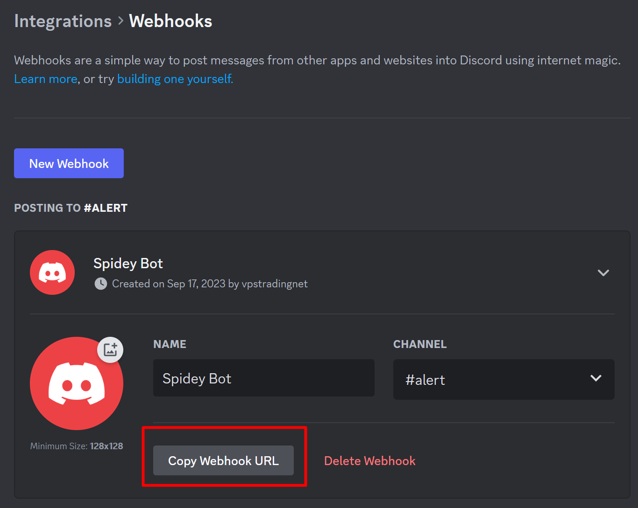Click the channel dropdown arrow
The image size is (638, 508).
tap(596, 378)
